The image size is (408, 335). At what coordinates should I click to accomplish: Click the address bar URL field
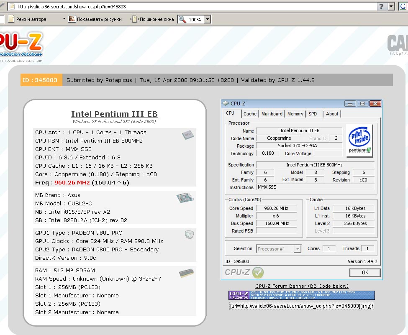pos(192,7)
